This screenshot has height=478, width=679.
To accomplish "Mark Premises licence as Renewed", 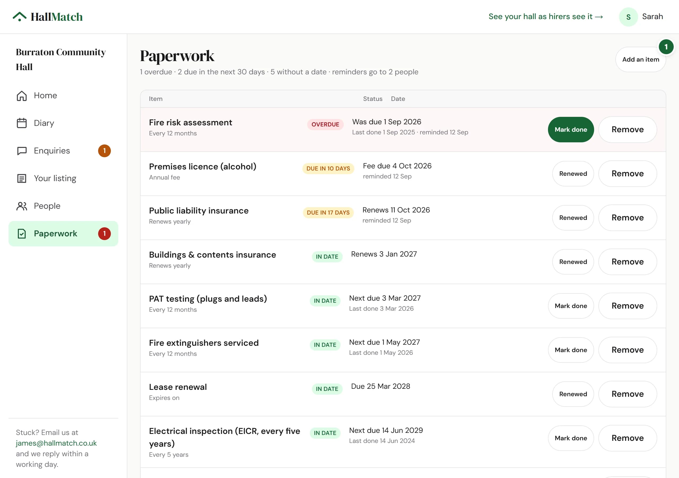I will click(x=573, y=174).
